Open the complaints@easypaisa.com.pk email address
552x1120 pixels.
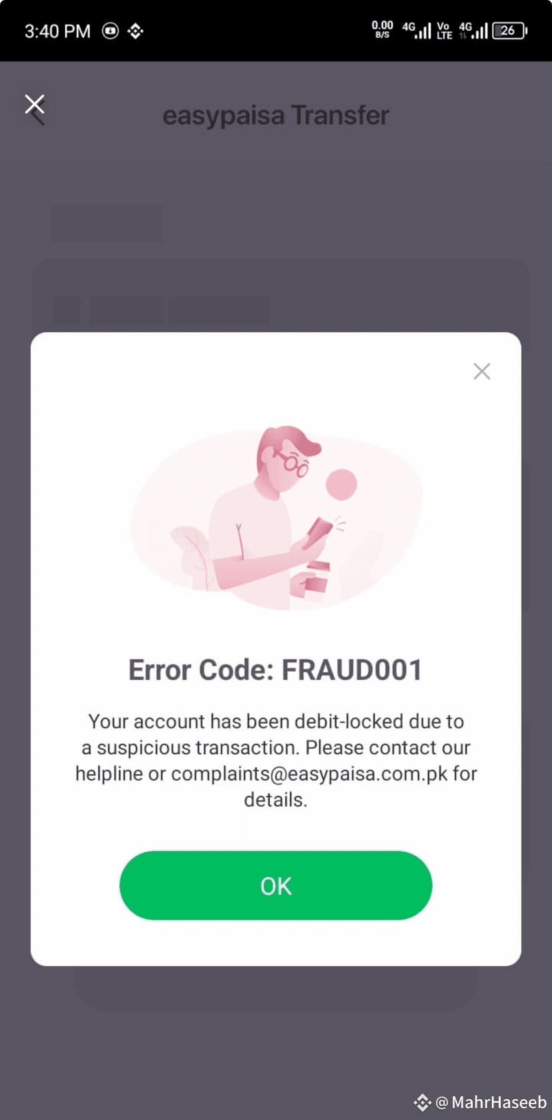[x=309, y=774]
